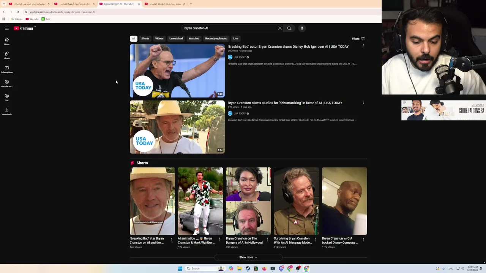The width and height of the screenshot is (486, 273).
Task: Reload the current page
Action: click(x=17, y=12)
